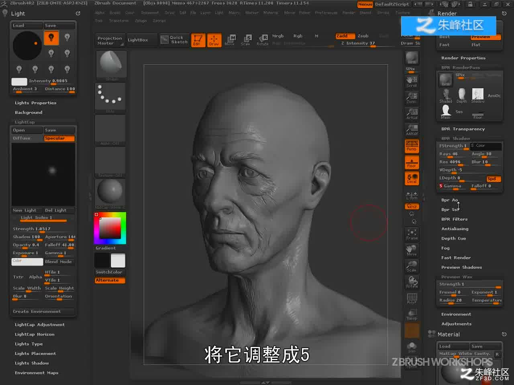Viewport: 514px width, 385px height.
Task: Click the Material panel refresh icon
Action: point(504,334)
